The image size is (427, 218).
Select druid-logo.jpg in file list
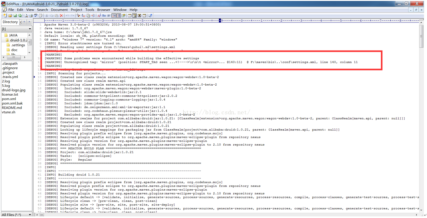14,90
